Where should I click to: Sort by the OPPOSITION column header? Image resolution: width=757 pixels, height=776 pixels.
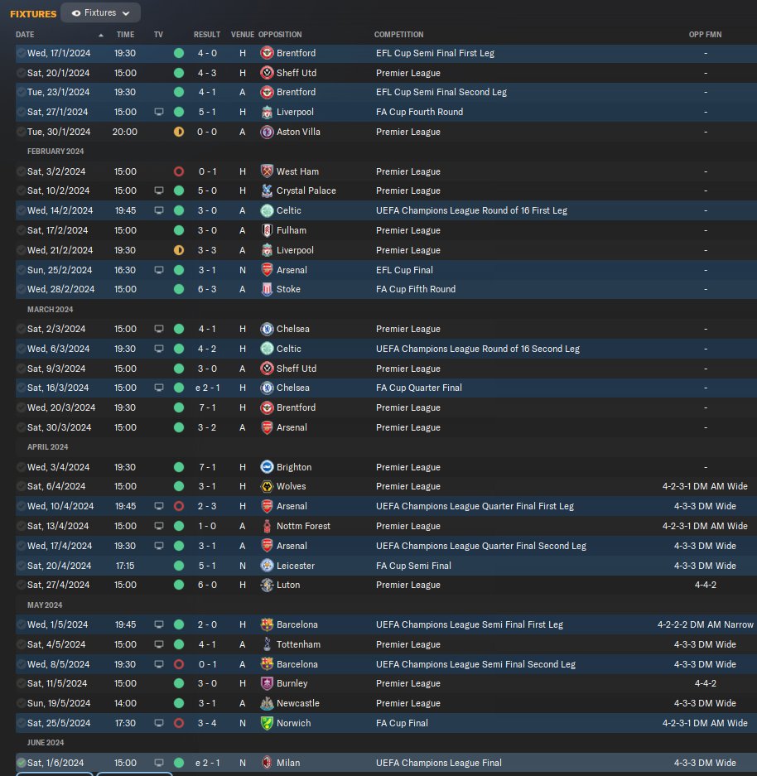(x=280, y=35)
